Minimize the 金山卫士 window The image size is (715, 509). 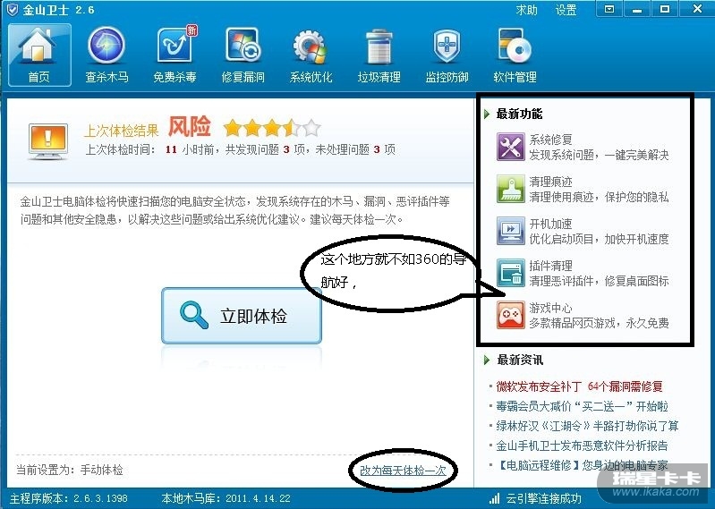point(637,9)
